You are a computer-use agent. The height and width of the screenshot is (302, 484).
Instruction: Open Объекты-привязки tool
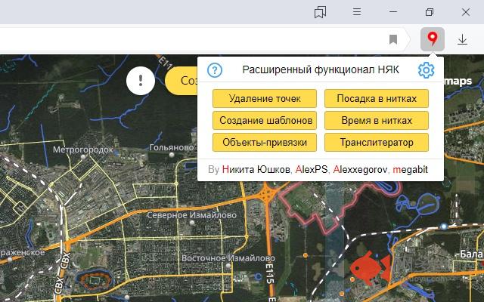click(265, 143)
